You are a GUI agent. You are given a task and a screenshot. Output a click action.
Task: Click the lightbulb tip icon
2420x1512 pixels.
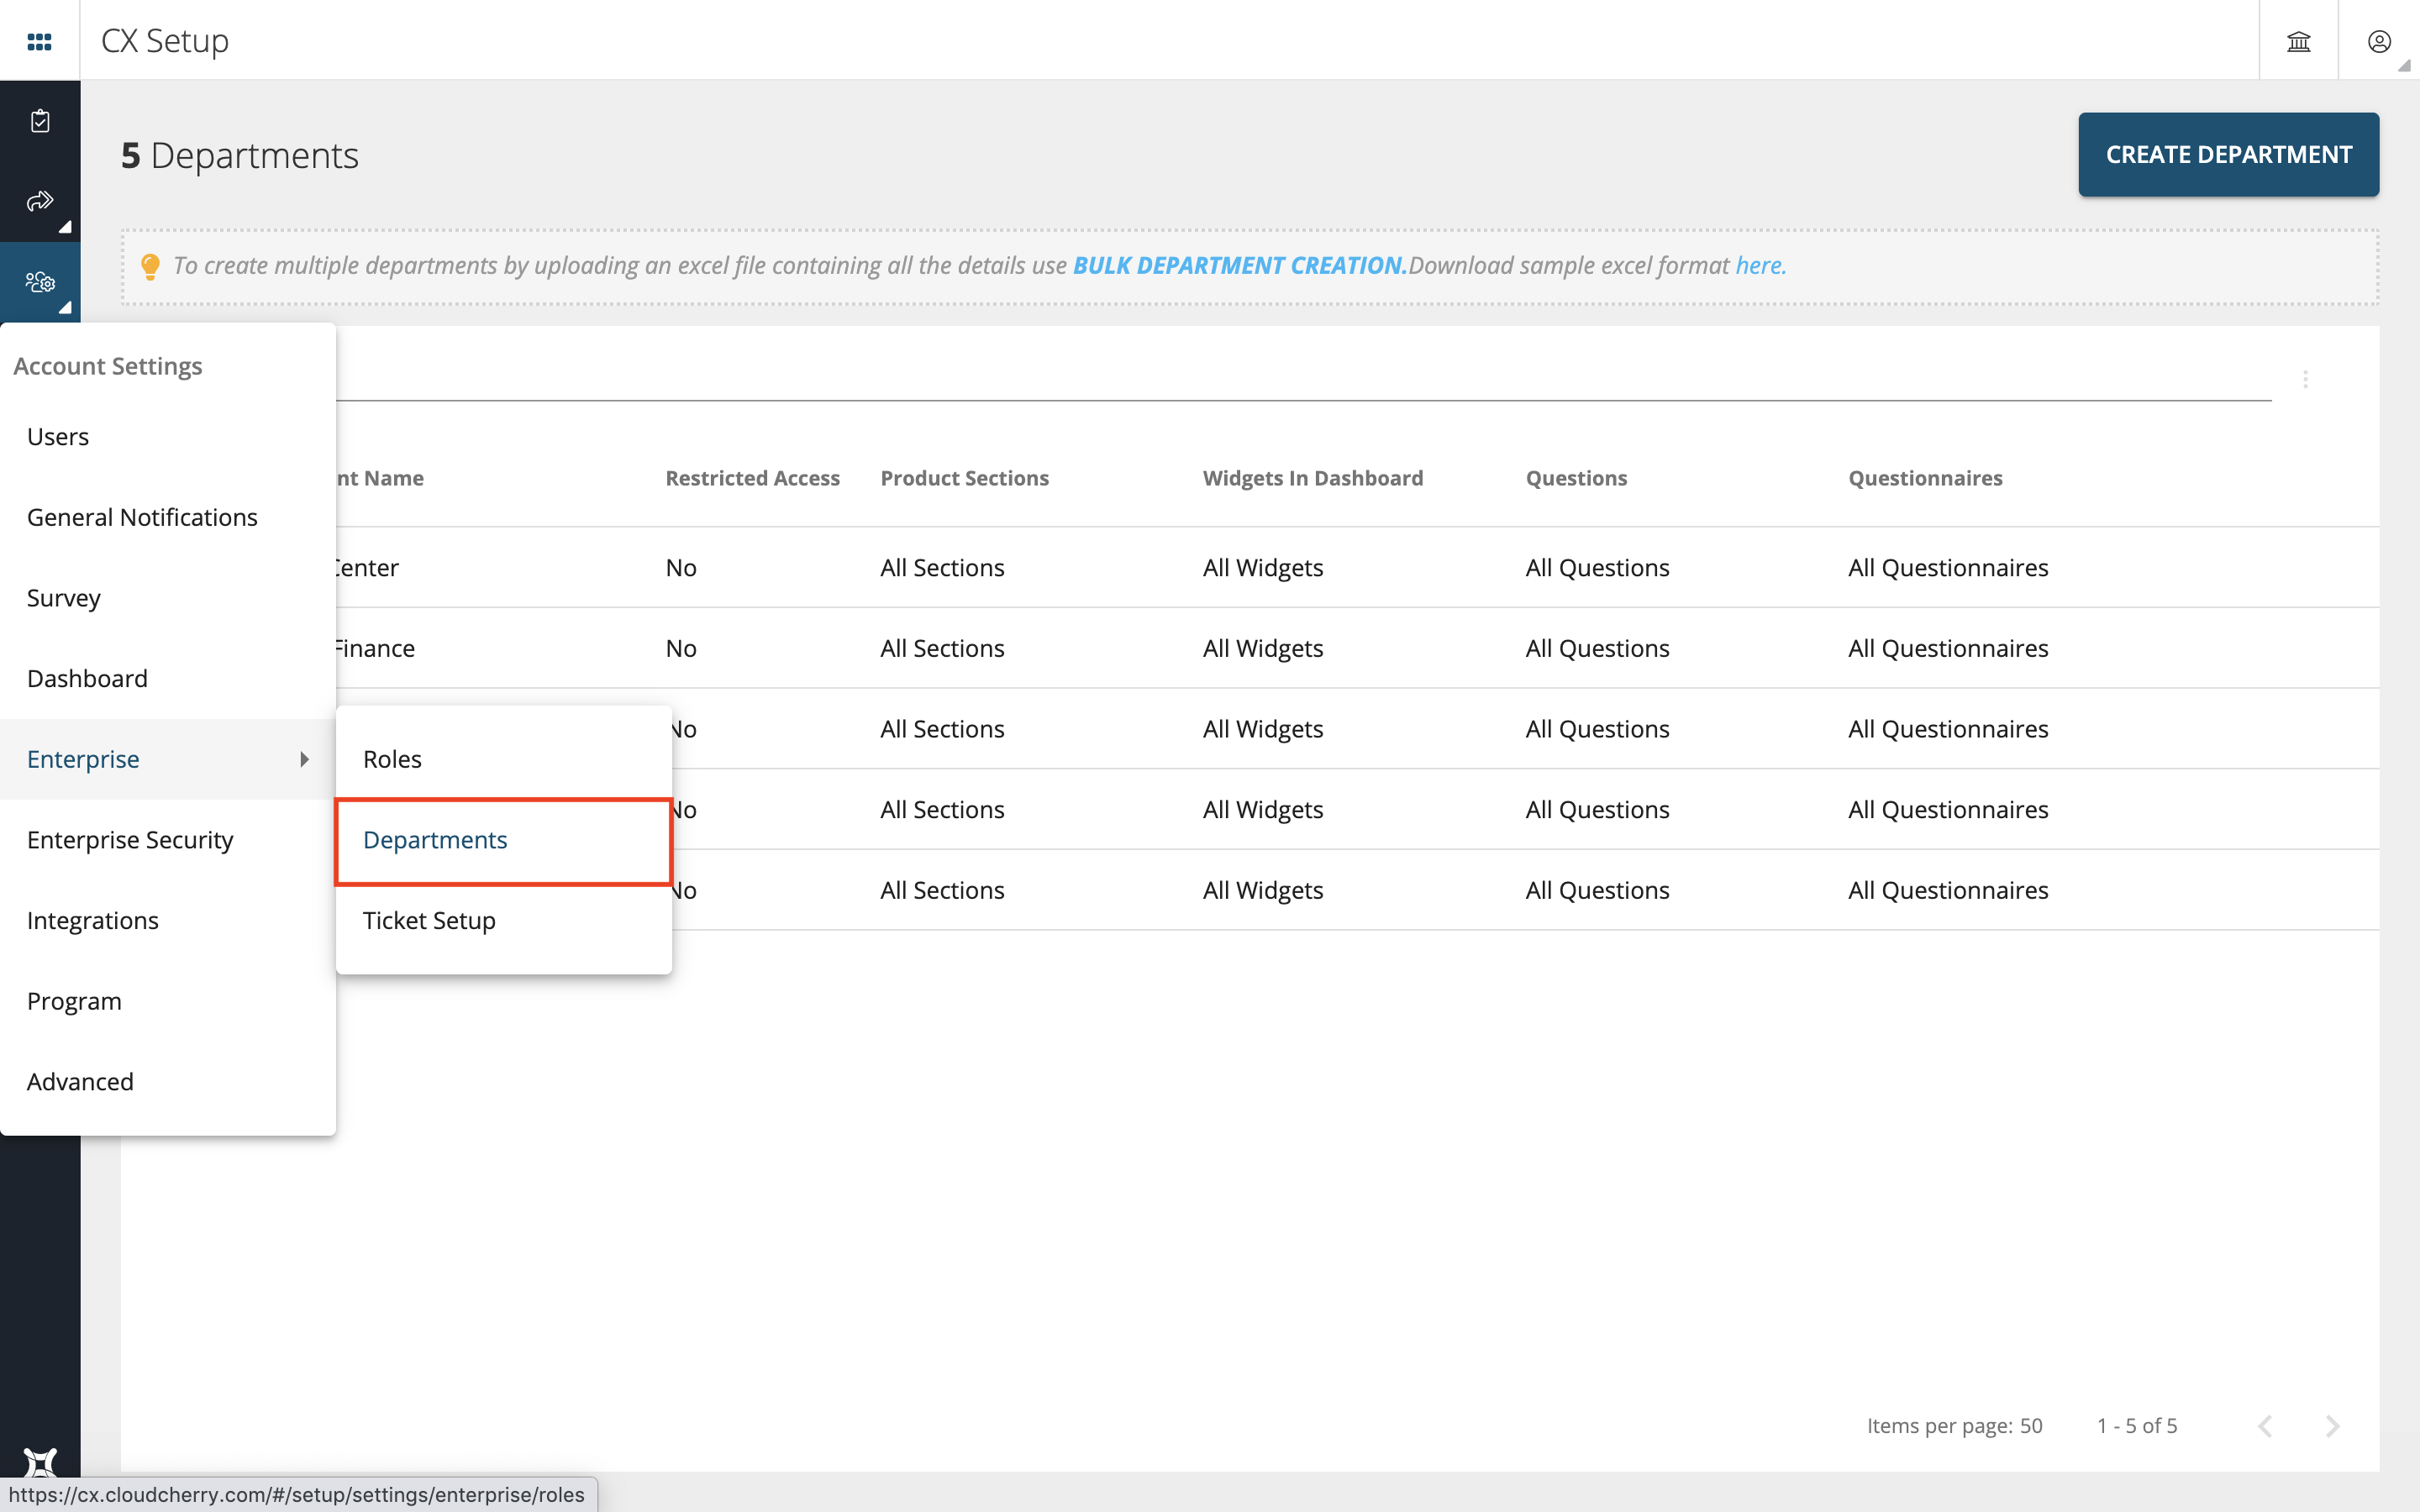pyautogui.click(x=150, y=266)
